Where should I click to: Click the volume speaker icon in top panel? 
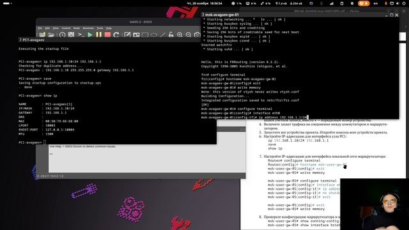pyautogui.click(x=397, y=3)
